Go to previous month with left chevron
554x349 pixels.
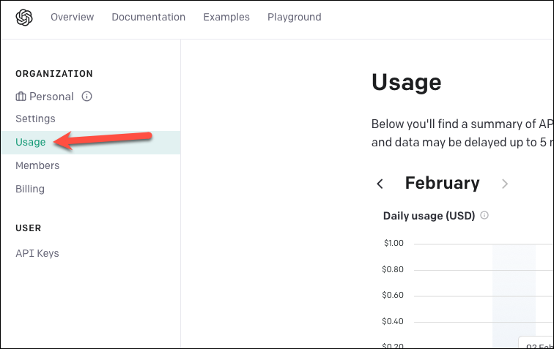click(380, 184)
